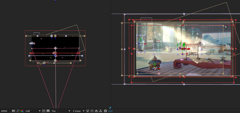
Task: Open the Timeline panel icon
Action: point(96,111)
